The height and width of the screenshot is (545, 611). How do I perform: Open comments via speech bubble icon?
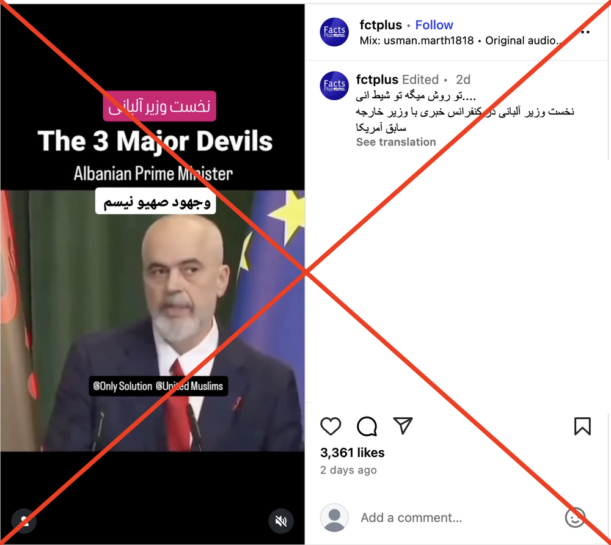367,426
